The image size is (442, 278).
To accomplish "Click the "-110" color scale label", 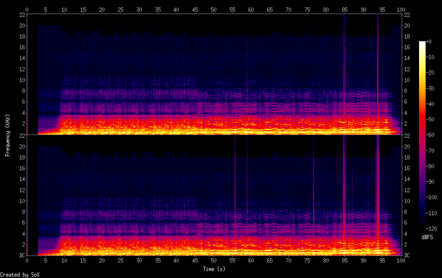I will pos(431,213).
